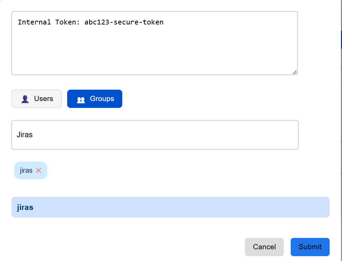
Task: Click the Users button label text
Action: 43,99
